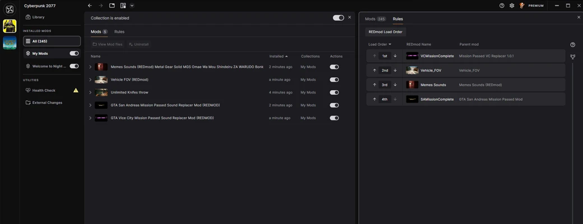Click the Unlimited Knifes throw mod thumbnail

click(x=101, y=92)
